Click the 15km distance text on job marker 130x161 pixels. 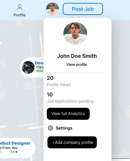(x=40, y=67)
